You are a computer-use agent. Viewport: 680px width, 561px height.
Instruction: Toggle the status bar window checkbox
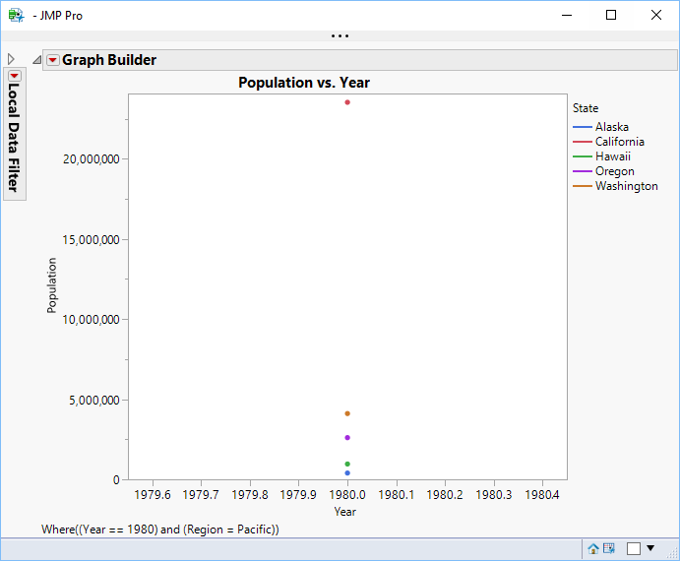pyautogui.click(x=634, y=548)
